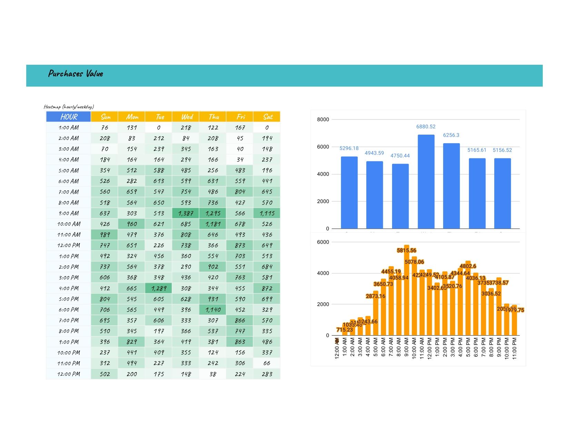This screenshot has width=569, height=439.
Task: Click the blue bar labeled 4750.44
Action: pos(400,196)
